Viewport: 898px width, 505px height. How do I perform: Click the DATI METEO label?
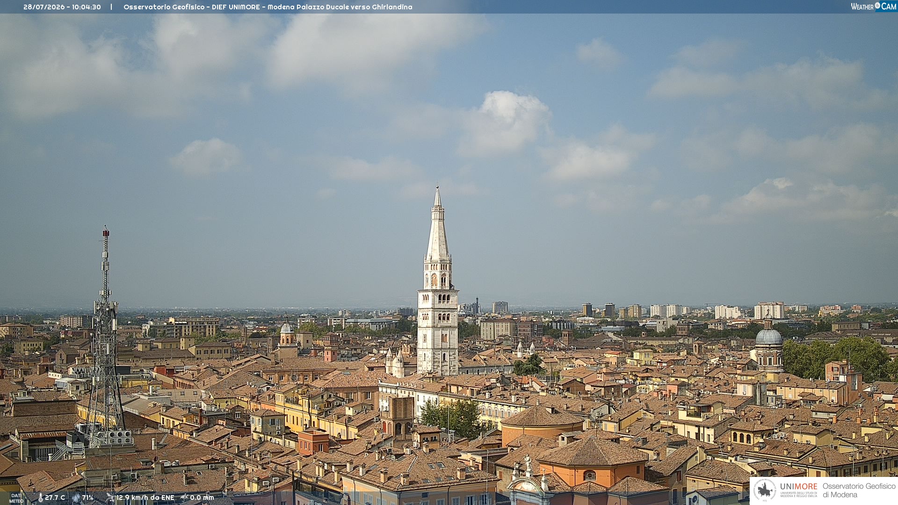tap(16, 498)
